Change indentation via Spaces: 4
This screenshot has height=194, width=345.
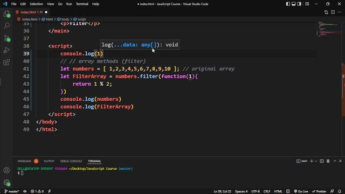pos(241,191)
